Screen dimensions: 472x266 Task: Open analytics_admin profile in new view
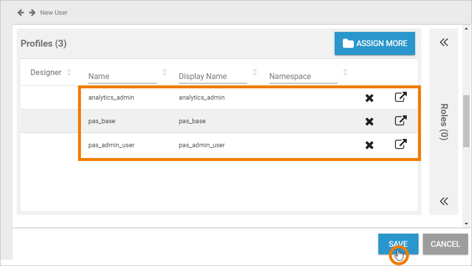tap(401, 97)
